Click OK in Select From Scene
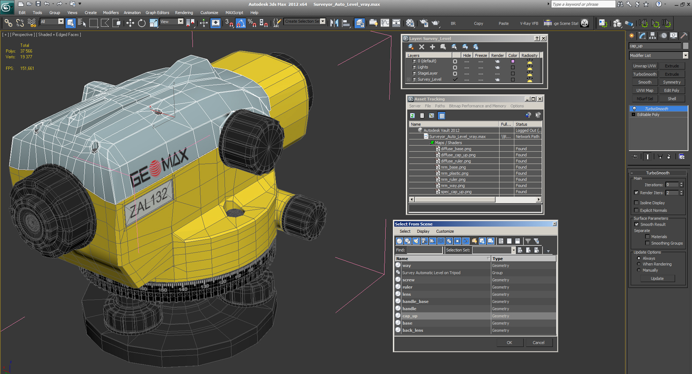The height and width of the screenshot is (374, 692). tap(509, 343)
